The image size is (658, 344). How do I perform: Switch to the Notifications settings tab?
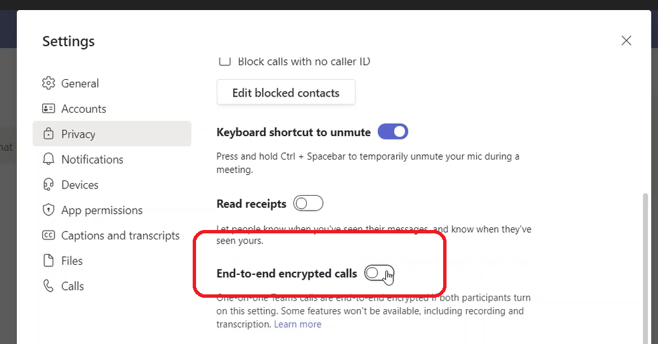[92, 160]
